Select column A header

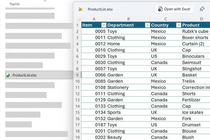94,19
